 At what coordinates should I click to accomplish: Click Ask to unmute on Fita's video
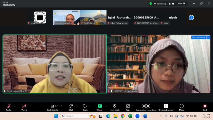[199, 37]
